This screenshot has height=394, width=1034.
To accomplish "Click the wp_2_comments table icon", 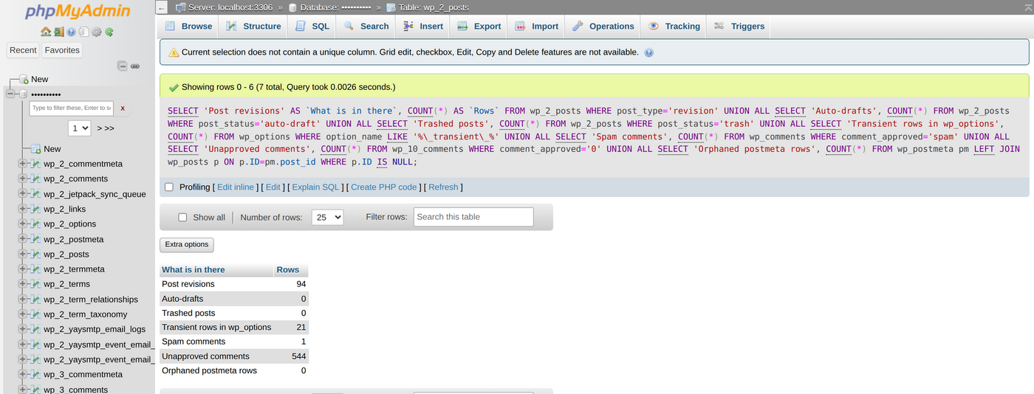I will 35,179.
